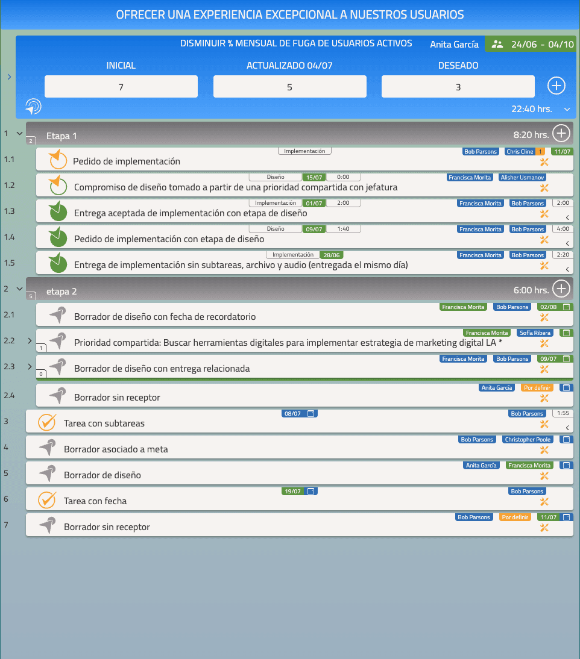Check off Tarea con subtareas
The width and height of the screenshot is (580, 659).
point(47,422)
